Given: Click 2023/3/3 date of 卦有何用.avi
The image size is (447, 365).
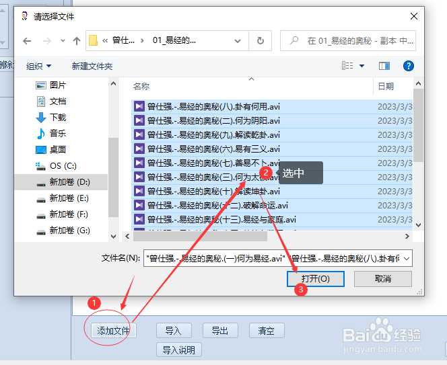Looking at the screenshot, I should (395, 106).
